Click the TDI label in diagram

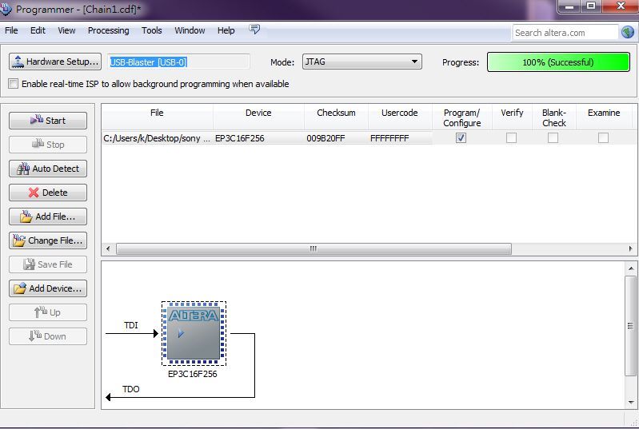pyautogui.click(x=131, y=325)
